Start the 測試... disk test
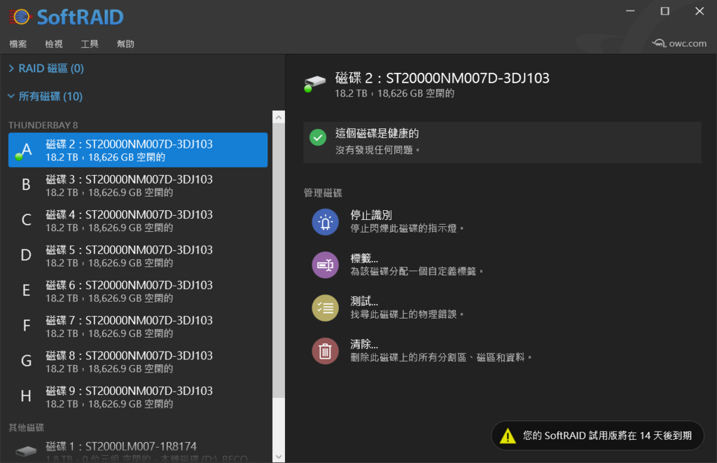Image resolution: width=717 pixels, height=463 pixels. [364, 301]
